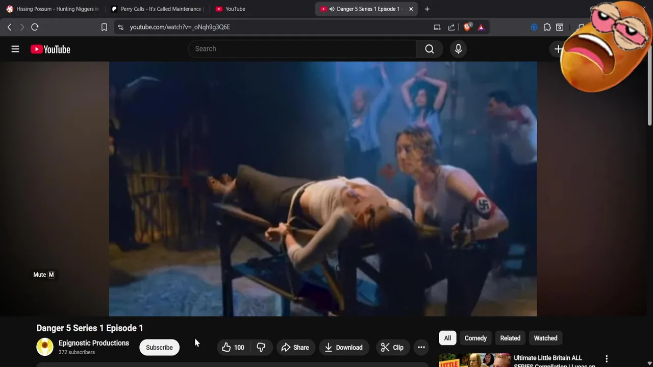
Task: View site information icon in address bar
Action: pos(120,27)
